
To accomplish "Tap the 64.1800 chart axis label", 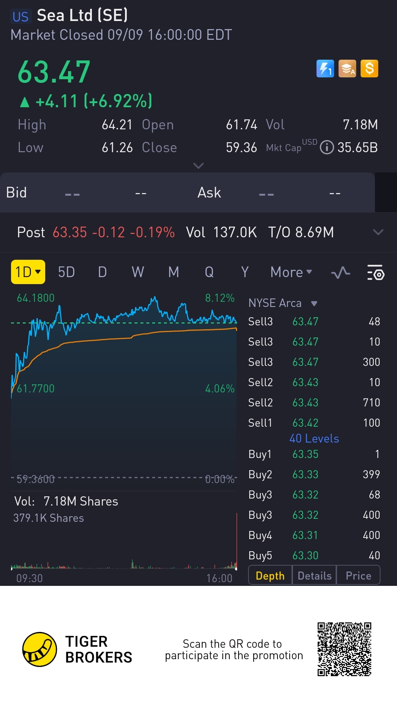I will coord(36,298).
